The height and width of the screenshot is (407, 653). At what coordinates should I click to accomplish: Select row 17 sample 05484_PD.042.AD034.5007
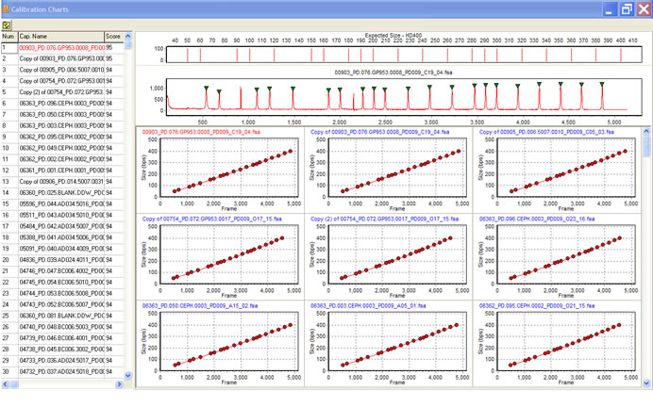(62, 226)
